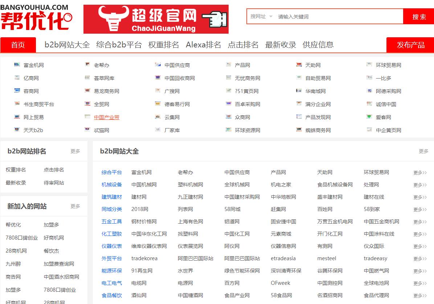Click the icon beside 中国供应商 in the top grid

coord(158,65)
